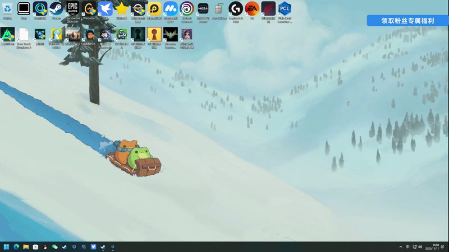
Task: Open Microsoft Edge from taskbar
Action: pyautogui.click(x=16, y=247)
